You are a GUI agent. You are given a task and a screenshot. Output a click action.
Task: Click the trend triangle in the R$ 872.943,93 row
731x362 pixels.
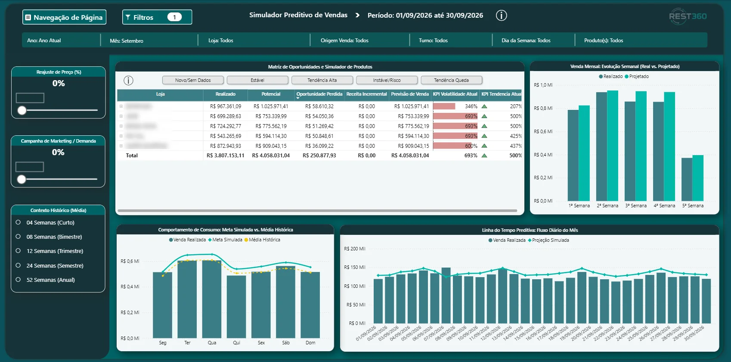[484, 146]
